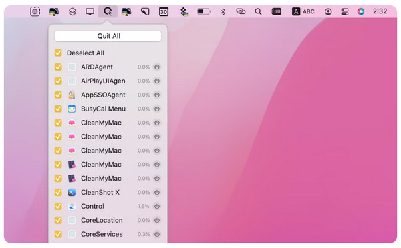Click the AppSSOAgent key icon
Screen dimensions: 401x248
pyautogui.click(x=72, y=95)
